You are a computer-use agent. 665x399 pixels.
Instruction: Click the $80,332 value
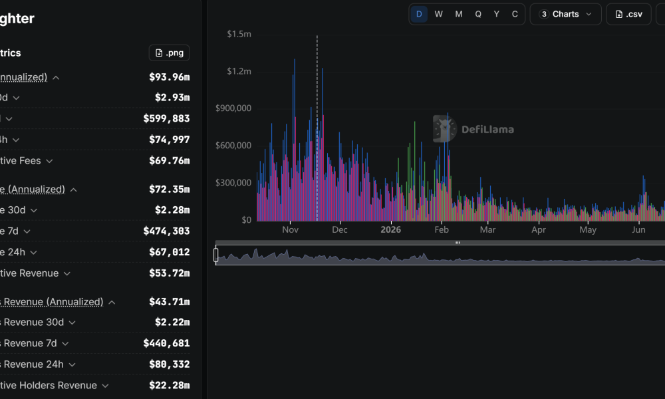pos(169,364)
